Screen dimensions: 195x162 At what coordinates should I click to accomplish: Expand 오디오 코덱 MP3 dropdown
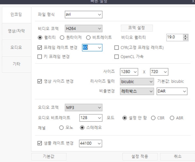pos(84,108)
